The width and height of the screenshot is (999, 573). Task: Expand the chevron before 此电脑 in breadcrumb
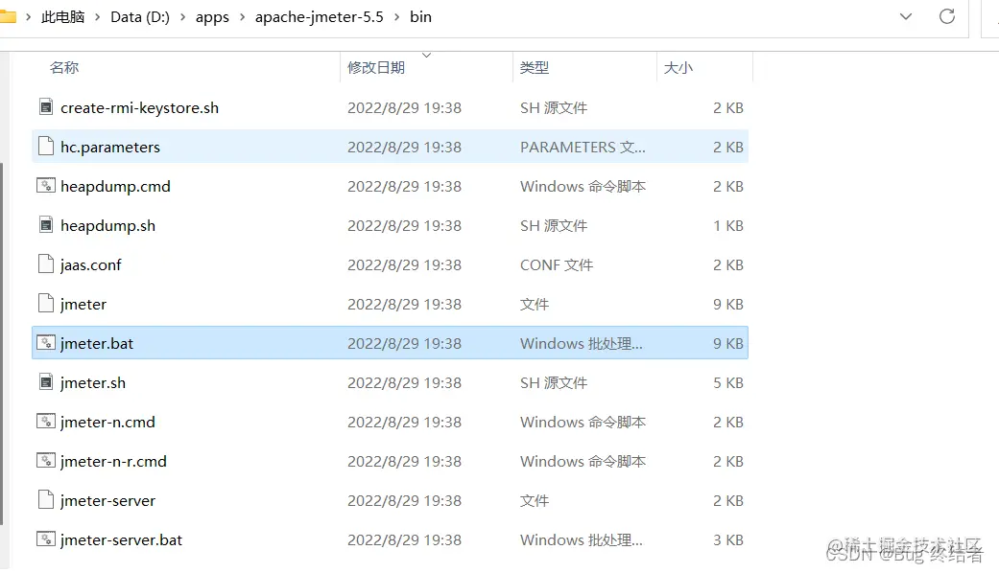tap(28, 17)
